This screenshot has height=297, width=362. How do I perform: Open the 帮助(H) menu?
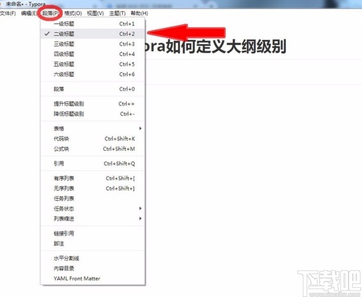pyautogui.click(x=139, y=13)
